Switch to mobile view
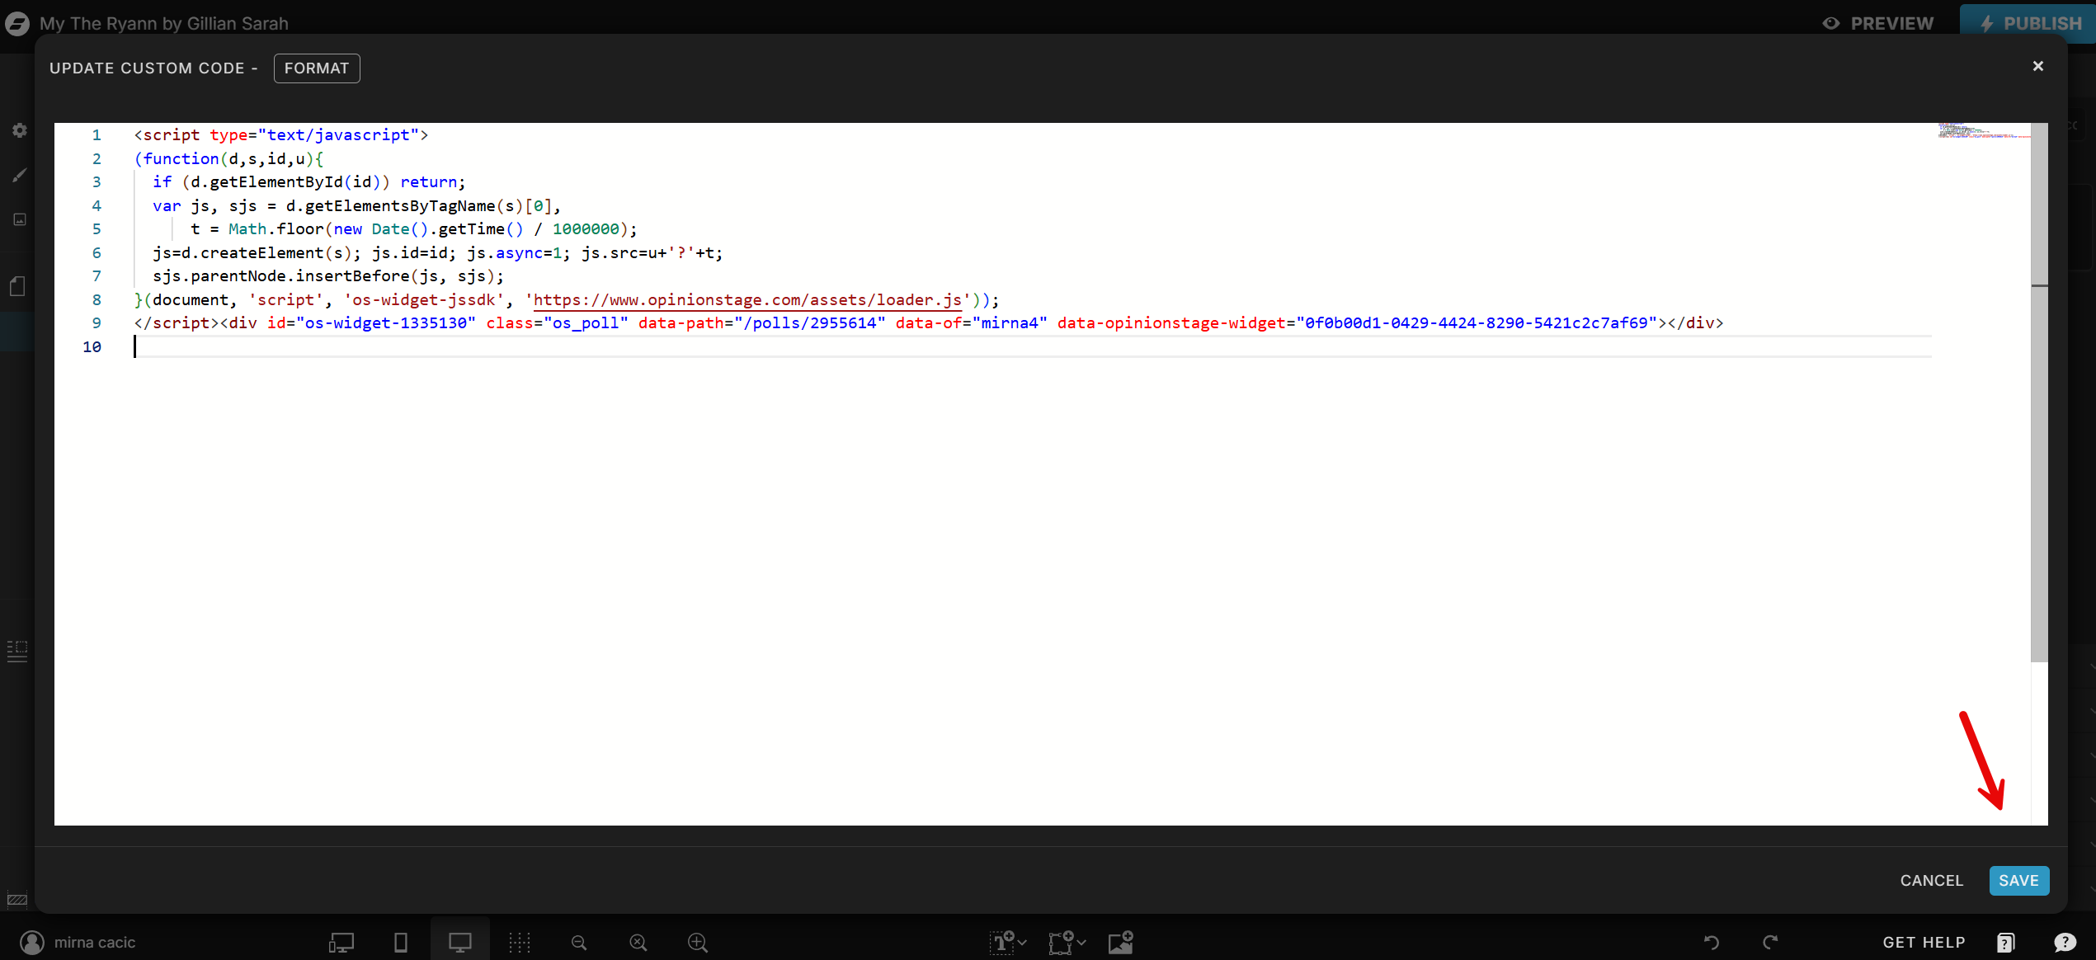The width and height of the screenshot is (2096, 960). click(x=401, y=943)
